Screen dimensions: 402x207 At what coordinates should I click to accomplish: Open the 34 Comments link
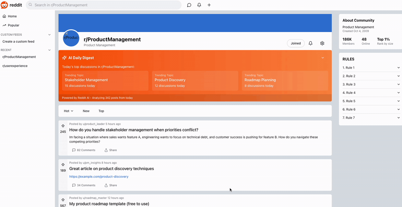pyautogui.click(x=84, y=185)
